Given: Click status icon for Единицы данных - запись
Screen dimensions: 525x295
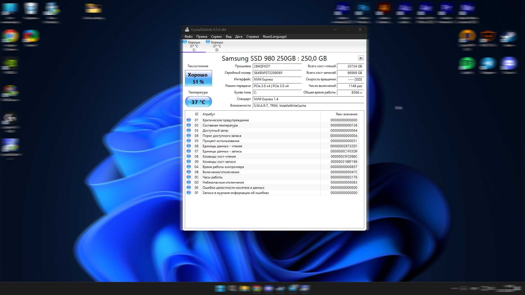Looking at the screenshot, I should point(189,151).
